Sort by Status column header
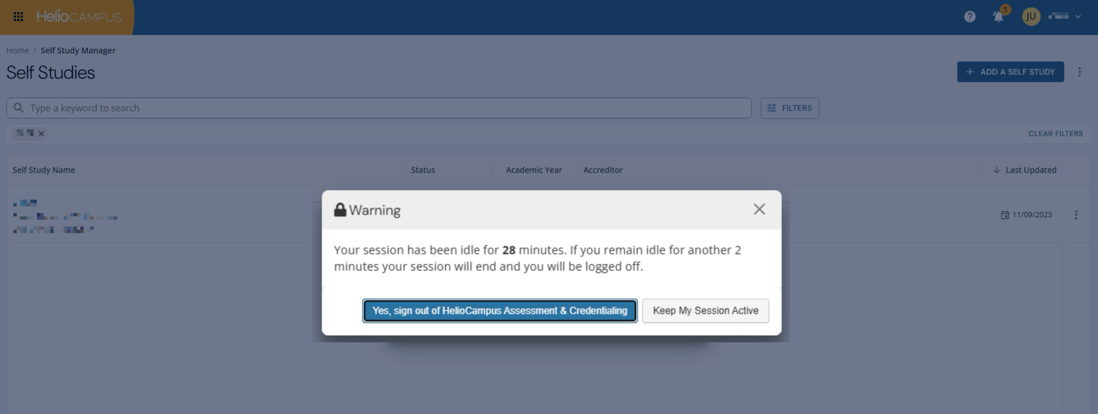The height and width of the screenshot is (414, 1098). click(x=423, y=170)
